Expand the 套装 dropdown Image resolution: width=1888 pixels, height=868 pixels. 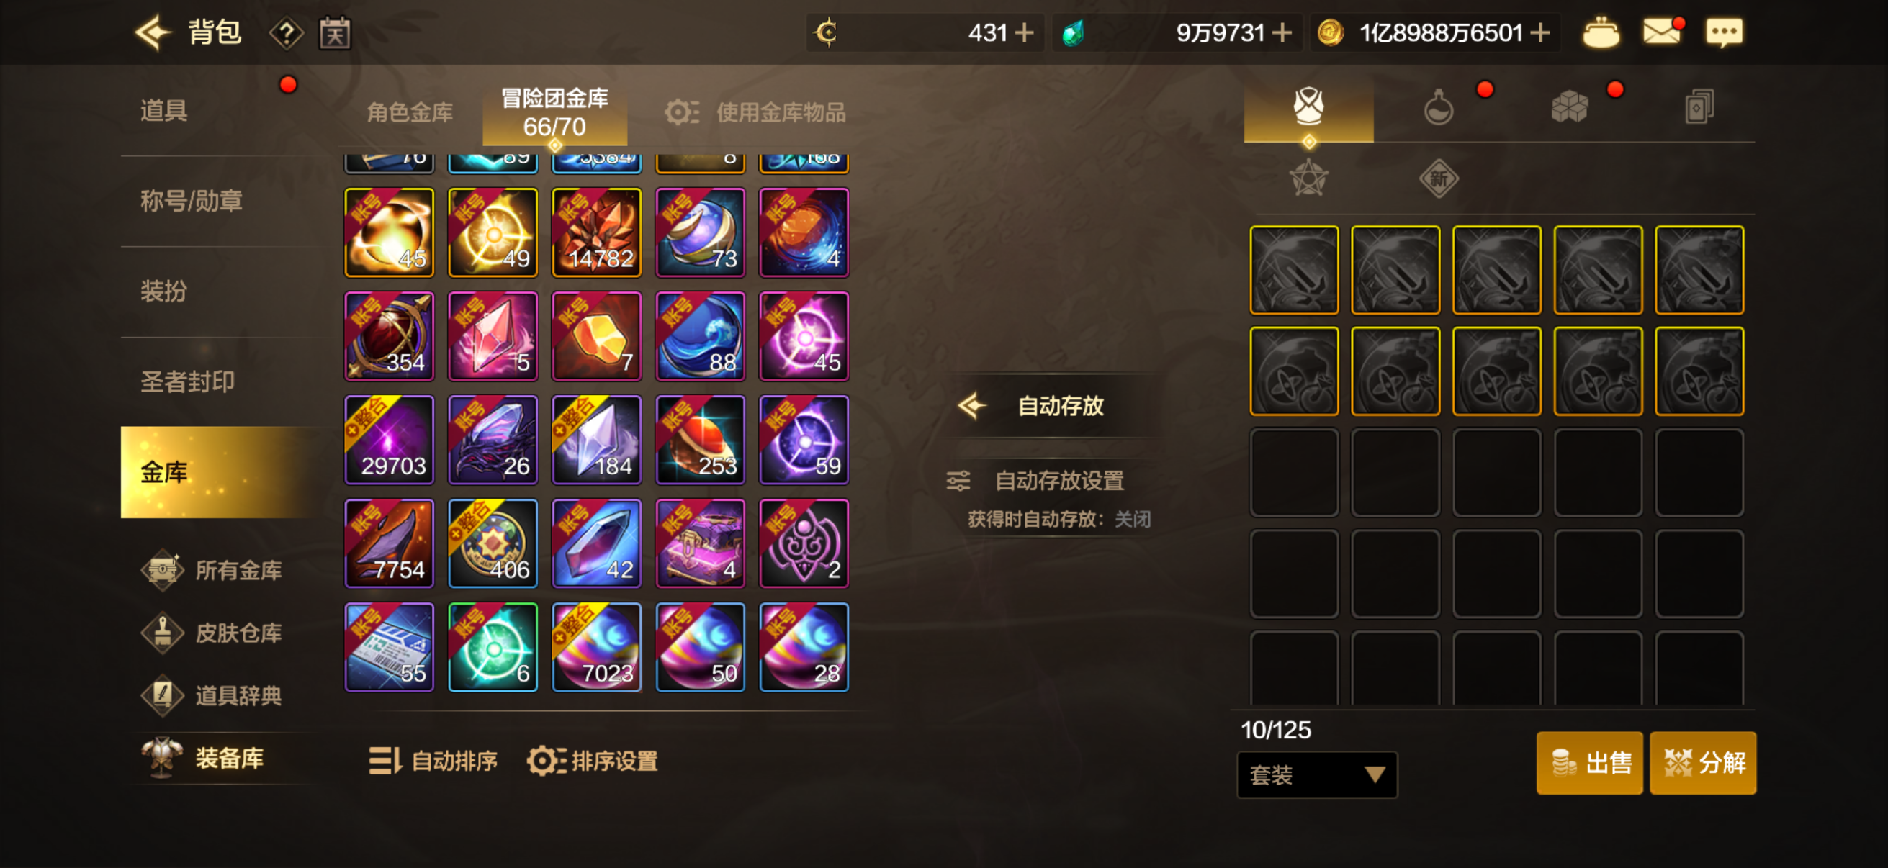pos(1316,774)
